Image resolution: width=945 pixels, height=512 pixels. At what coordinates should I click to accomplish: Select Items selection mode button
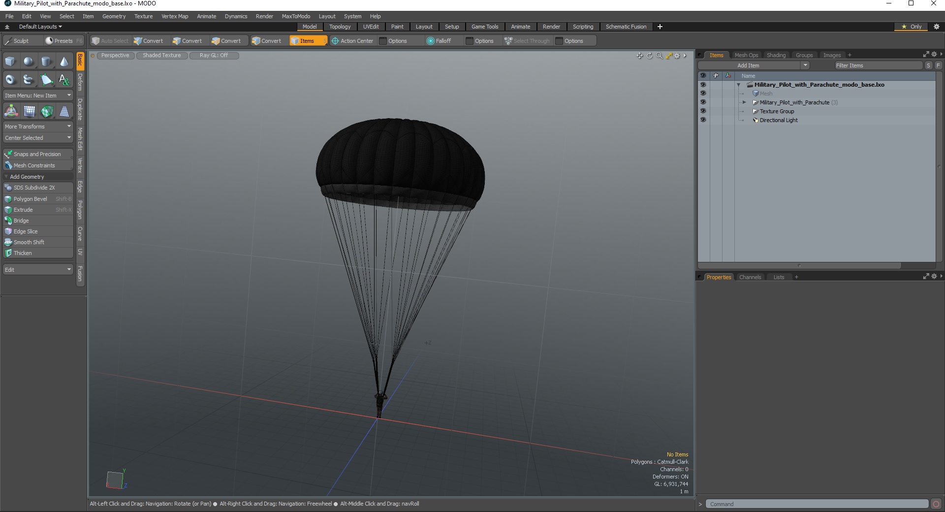coord(308,41)
